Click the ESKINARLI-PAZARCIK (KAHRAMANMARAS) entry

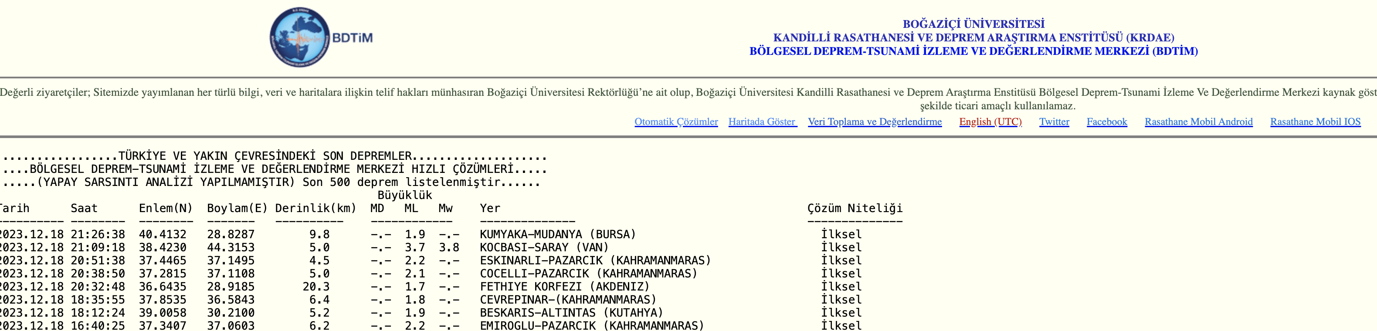pos(595,260)
